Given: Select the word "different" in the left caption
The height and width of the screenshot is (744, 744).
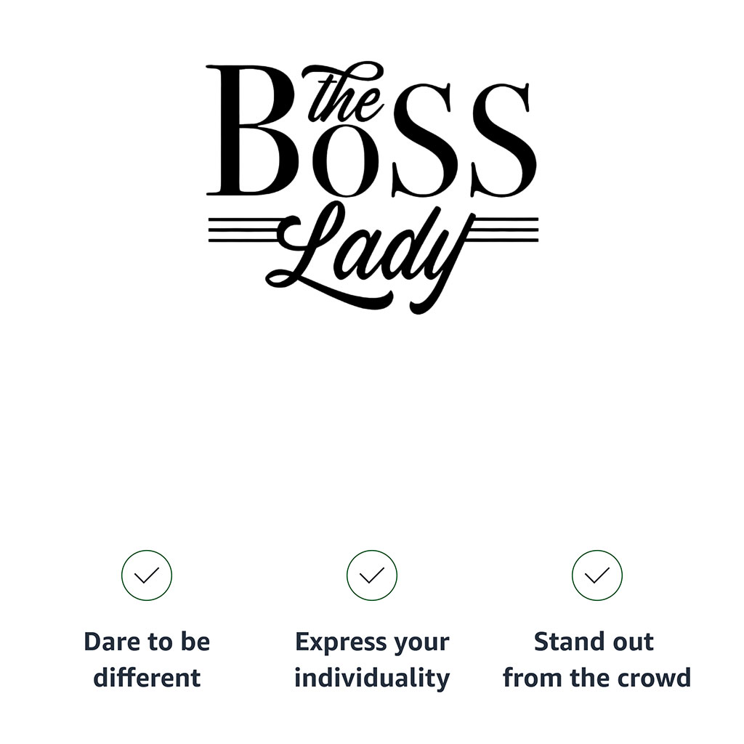Looking at the screenshot, I should 147,678.
